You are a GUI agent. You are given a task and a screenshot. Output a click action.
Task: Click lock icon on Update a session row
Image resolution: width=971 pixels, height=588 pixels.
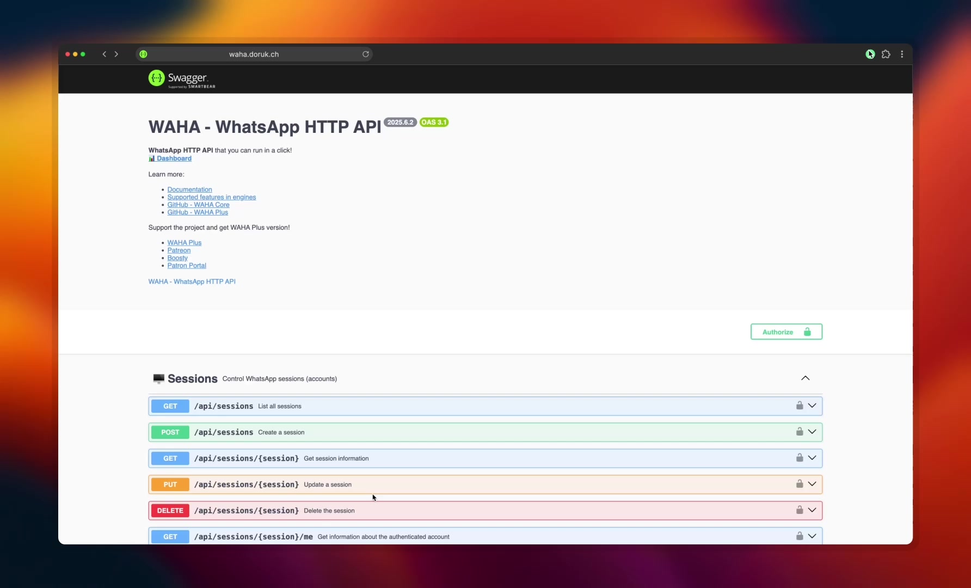click(x=800, y=484)
